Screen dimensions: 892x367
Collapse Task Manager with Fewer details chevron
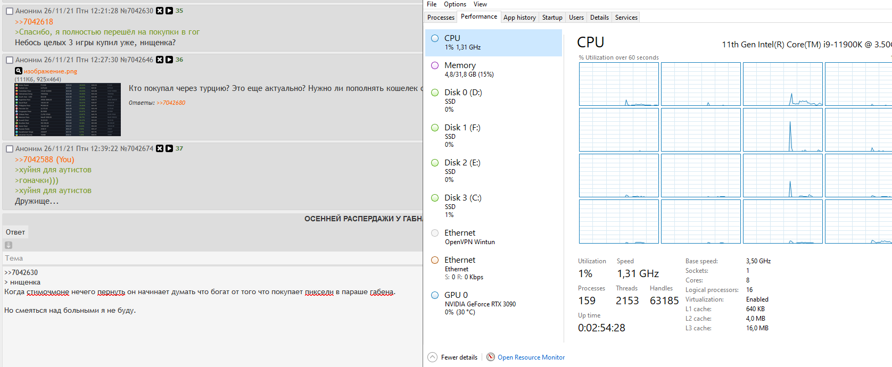point(433,357)
